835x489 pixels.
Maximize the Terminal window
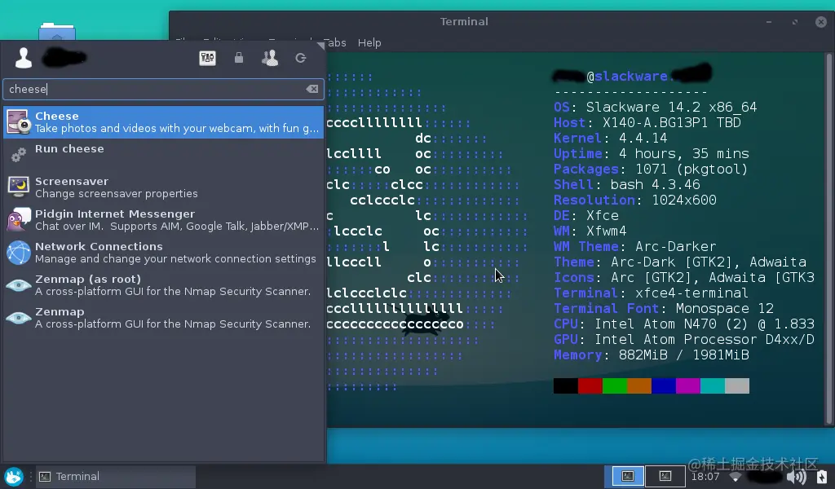[x=795, y=22]
